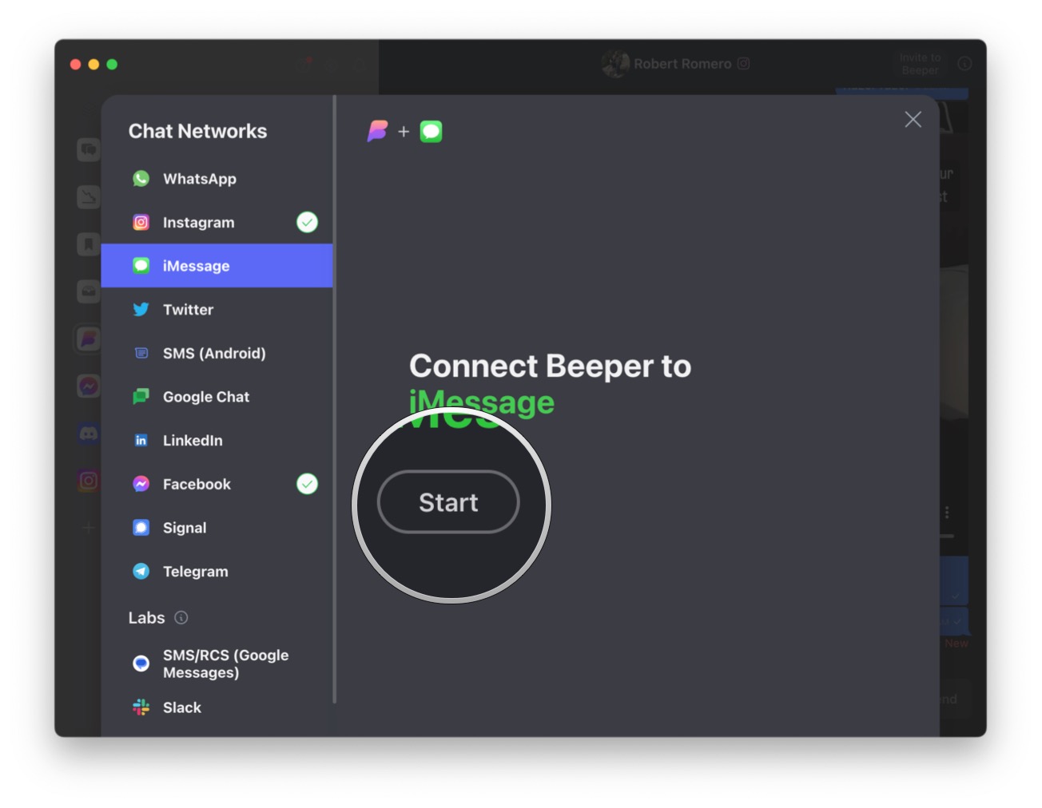This screenshot has width=1042, height=808.
Task: Open Telegram network settings
Action: 217,572
